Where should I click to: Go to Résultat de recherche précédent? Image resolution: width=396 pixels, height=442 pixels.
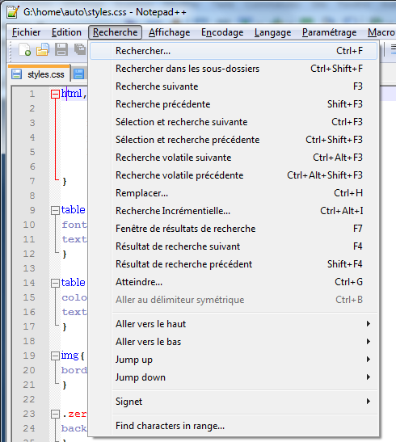pos(234,264)
